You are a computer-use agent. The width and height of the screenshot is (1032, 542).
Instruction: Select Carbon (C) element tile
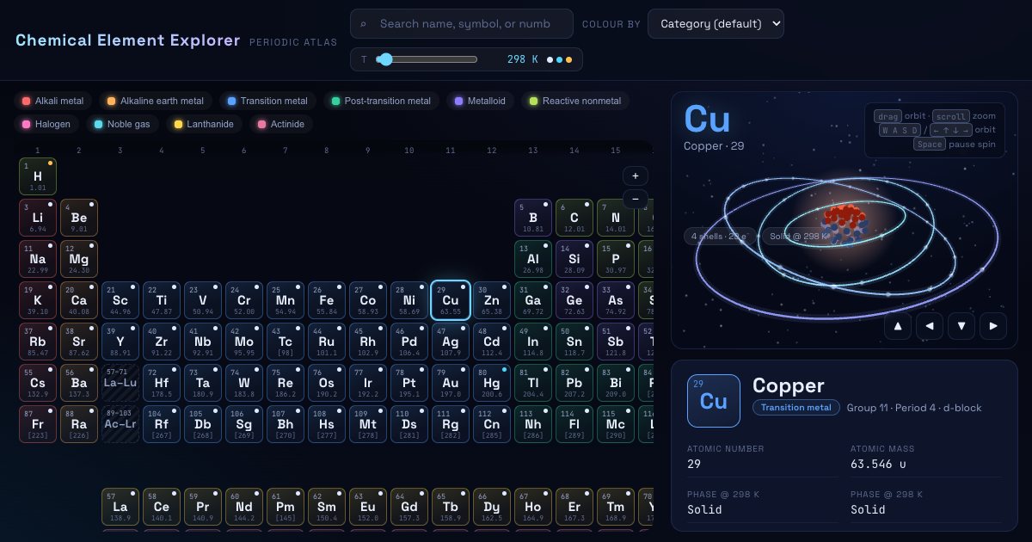click(x=574, y=218)
